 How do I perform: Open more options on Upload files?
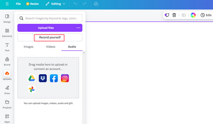pyautogui.click(x=78, y=28)
